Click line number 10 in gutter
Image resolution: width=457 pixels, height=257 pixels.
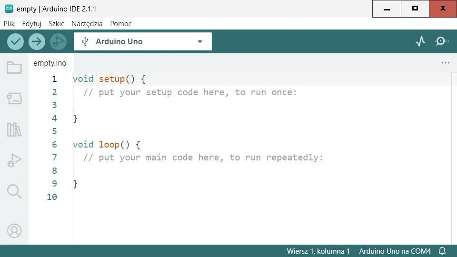click(x=52, y=197)
